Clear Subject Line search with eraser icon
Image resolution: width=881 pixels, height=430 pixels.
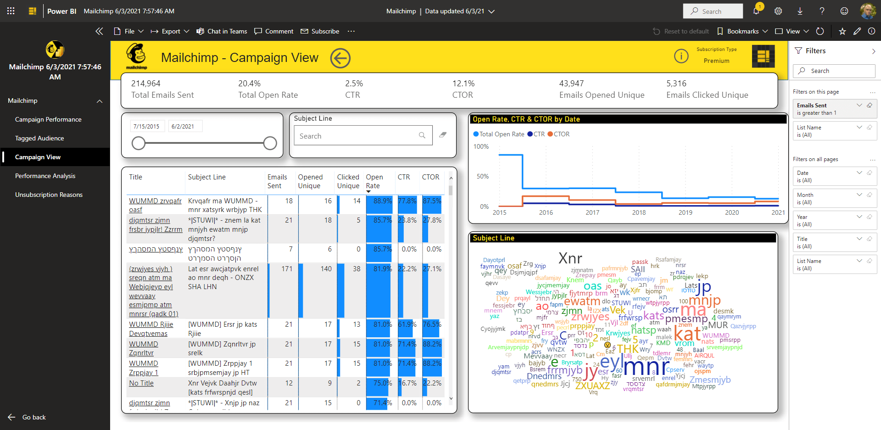(x=443, y=135)
